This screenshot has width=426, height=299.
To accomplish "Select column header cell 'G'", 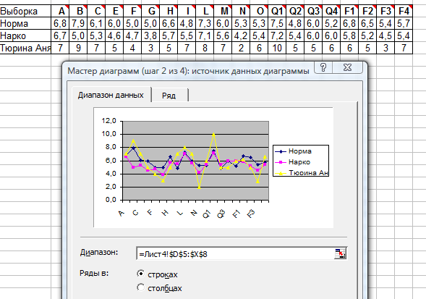I will (150, 11).
